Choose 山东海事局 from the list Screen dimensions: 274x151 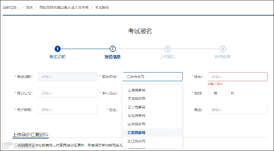pyautogui.click(x=152, y=124)
